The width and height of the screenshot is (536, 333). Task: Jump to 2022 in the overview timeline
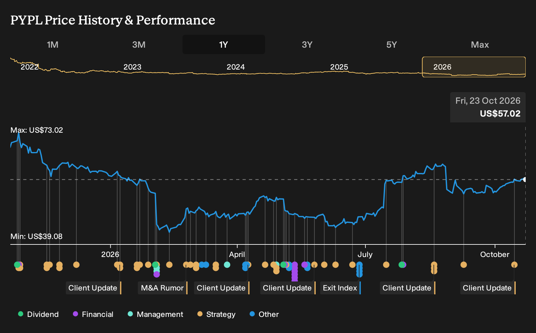coord(29,67)
